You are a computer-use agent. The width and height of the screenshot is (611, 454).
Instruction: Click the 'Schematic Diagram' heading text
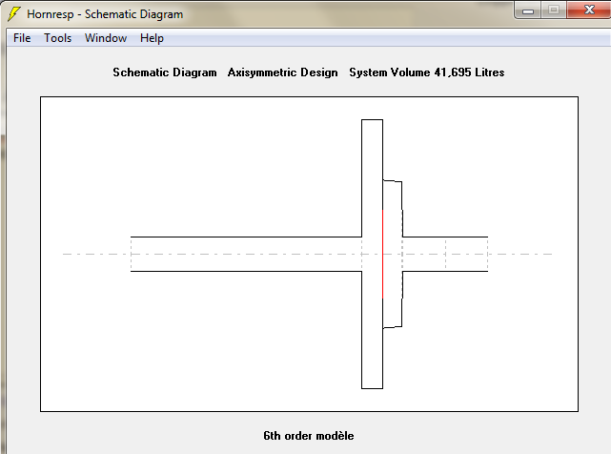click(x=165, y=72)
